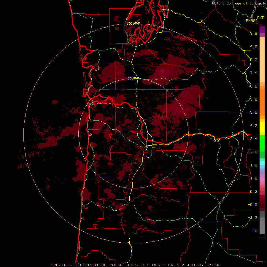The width and height of the screenshot is (267, 267).
Task: Pick the orange segment of the color bar
Action: [x=262, y=103]
